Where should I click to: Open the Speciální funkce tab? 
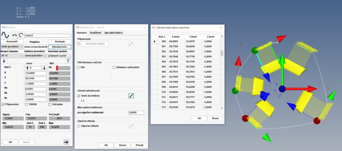113,33
